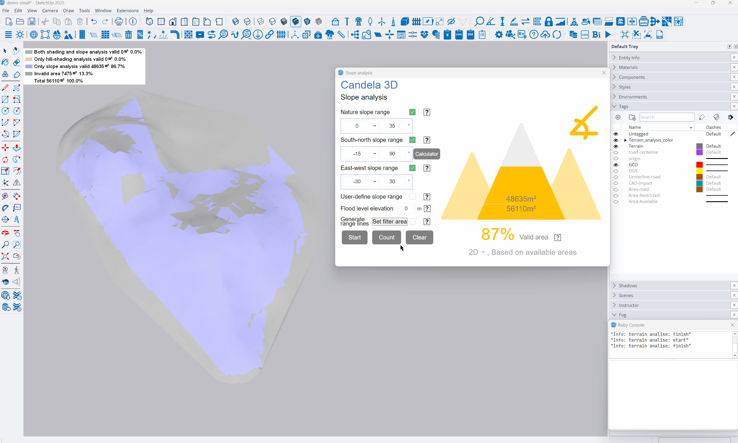
Task: Click the IRR clipboard icon
Action: (470, 35)
